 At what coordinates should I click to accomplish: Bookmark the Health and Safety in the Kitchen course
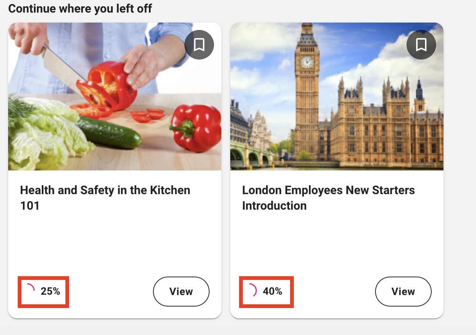[x=199, y=45]
